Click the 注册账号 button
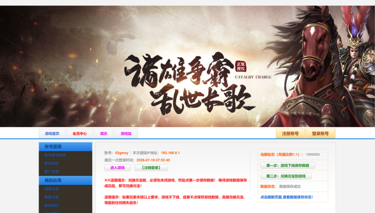The height and width of the screenshot is (213, 375). (290, 134)
